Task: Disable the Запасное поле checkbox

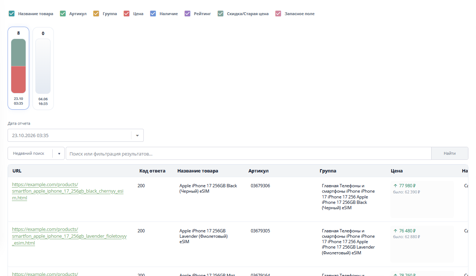Action: click(278, 14)
